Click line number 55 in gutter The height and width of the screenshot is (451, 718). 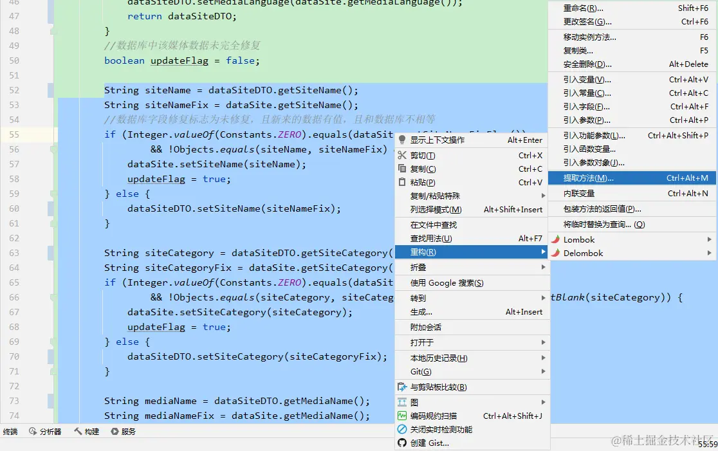(x=14, y=134)
